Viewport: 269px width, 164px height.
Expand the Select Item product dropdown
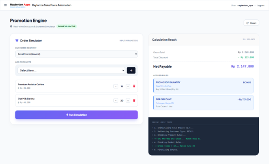[x=71, y=70]
